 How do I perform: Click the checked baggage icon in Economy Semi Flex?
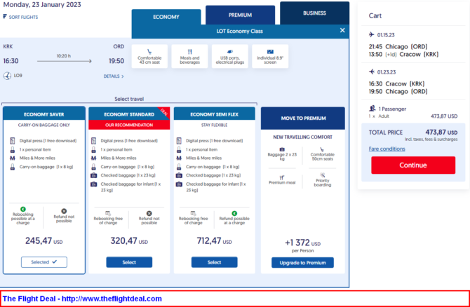pos(179,175)
